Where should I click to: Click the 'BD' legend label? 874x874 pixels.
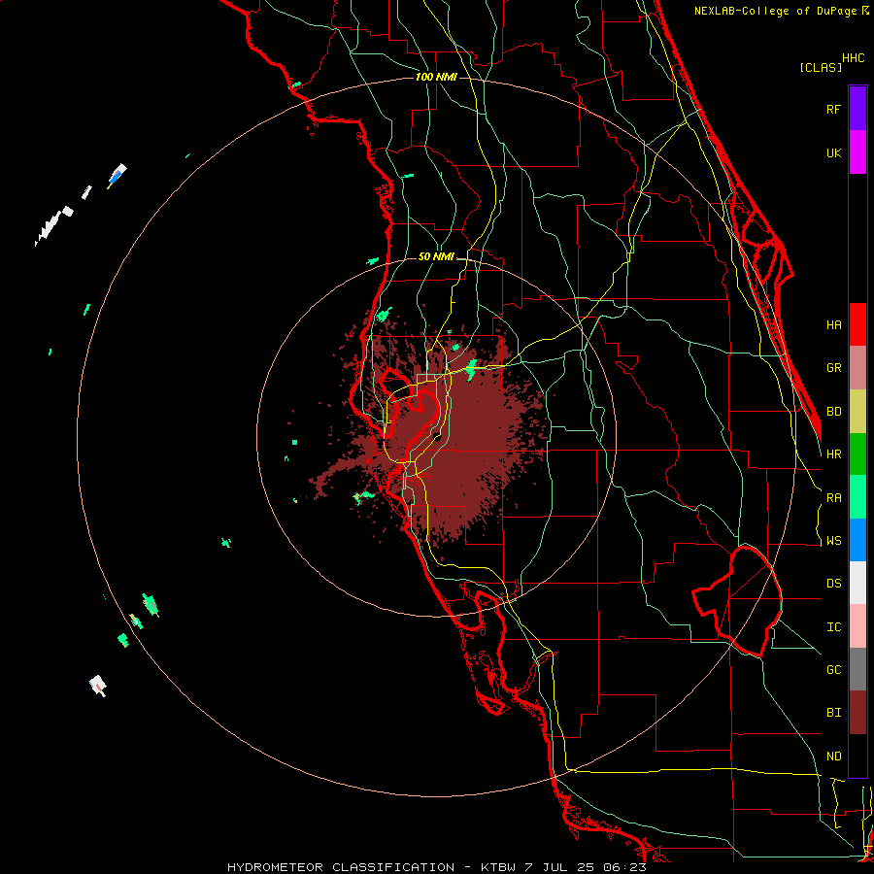(x=833, y=412)
